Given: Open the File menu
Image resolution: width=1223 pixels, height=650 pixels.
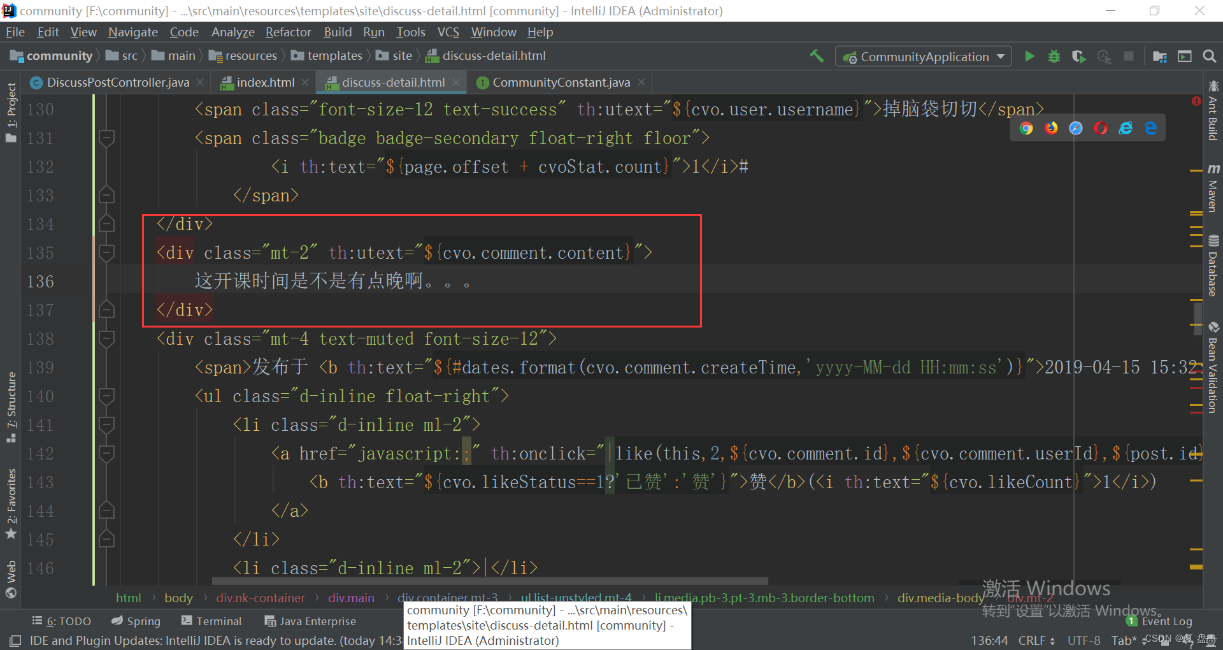Looking at the screenshot, I should coord(15,32).
